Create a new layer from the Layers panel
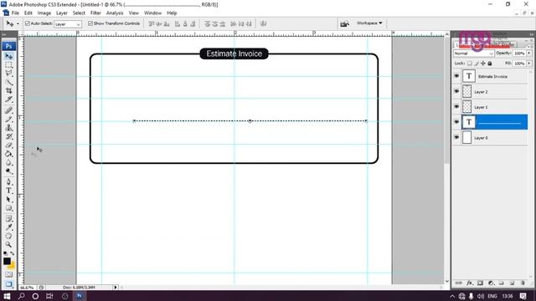Screen dimensions: 536x301 (512, 283)
